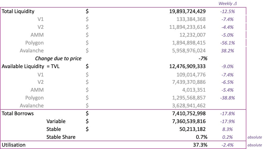266x149 pixels.
Task: Click -7.4% in the 109,014,776 row
Action: 227,75
